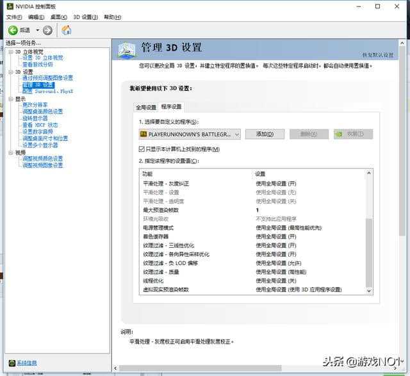Click the 最大预渲染帧数 value 1
Viewport: 410px width, 376px height.
(x=258, y=210)
